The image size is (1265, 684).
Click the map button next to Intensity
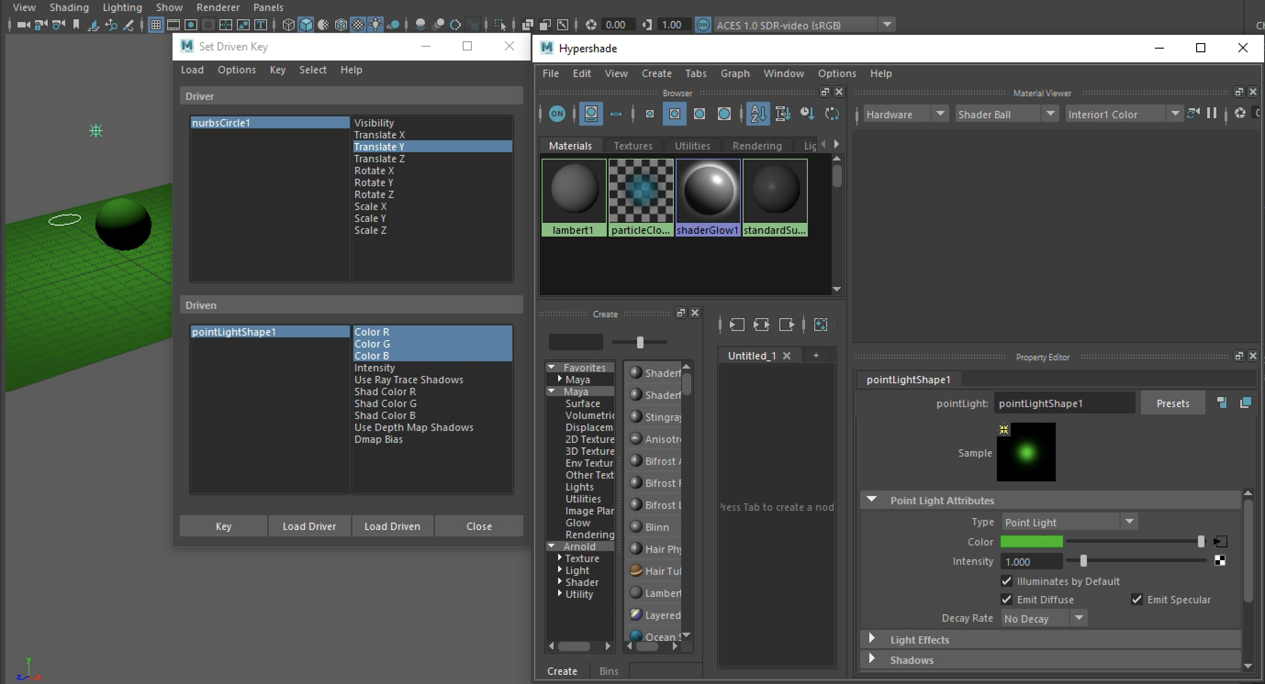point(1220,561)
